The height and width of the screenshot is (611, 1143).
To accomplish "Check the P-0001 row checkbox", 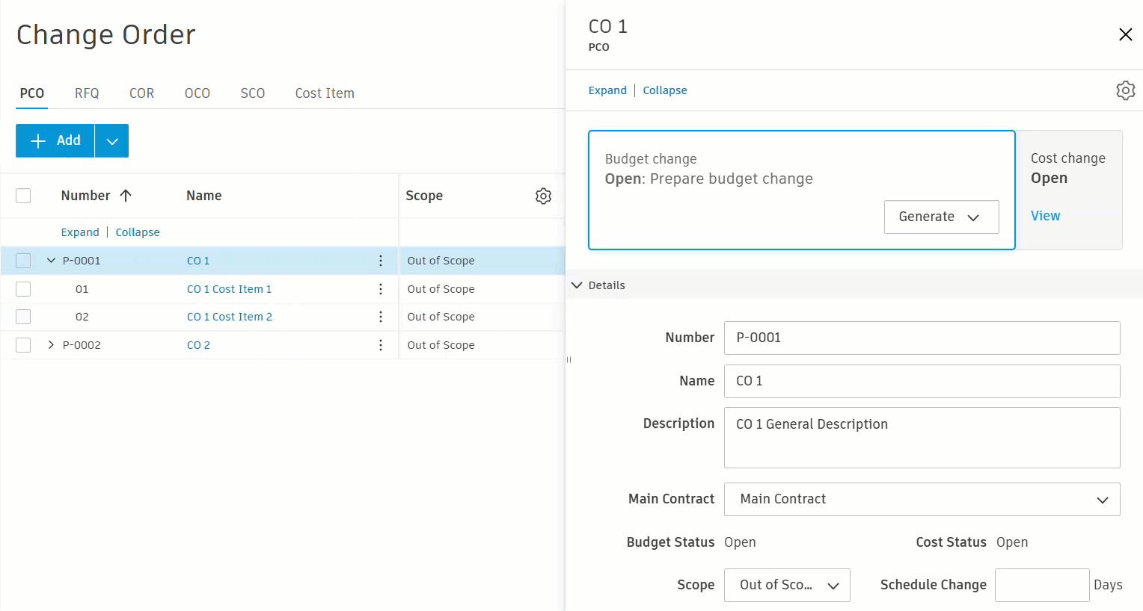I will coord(23,261).
